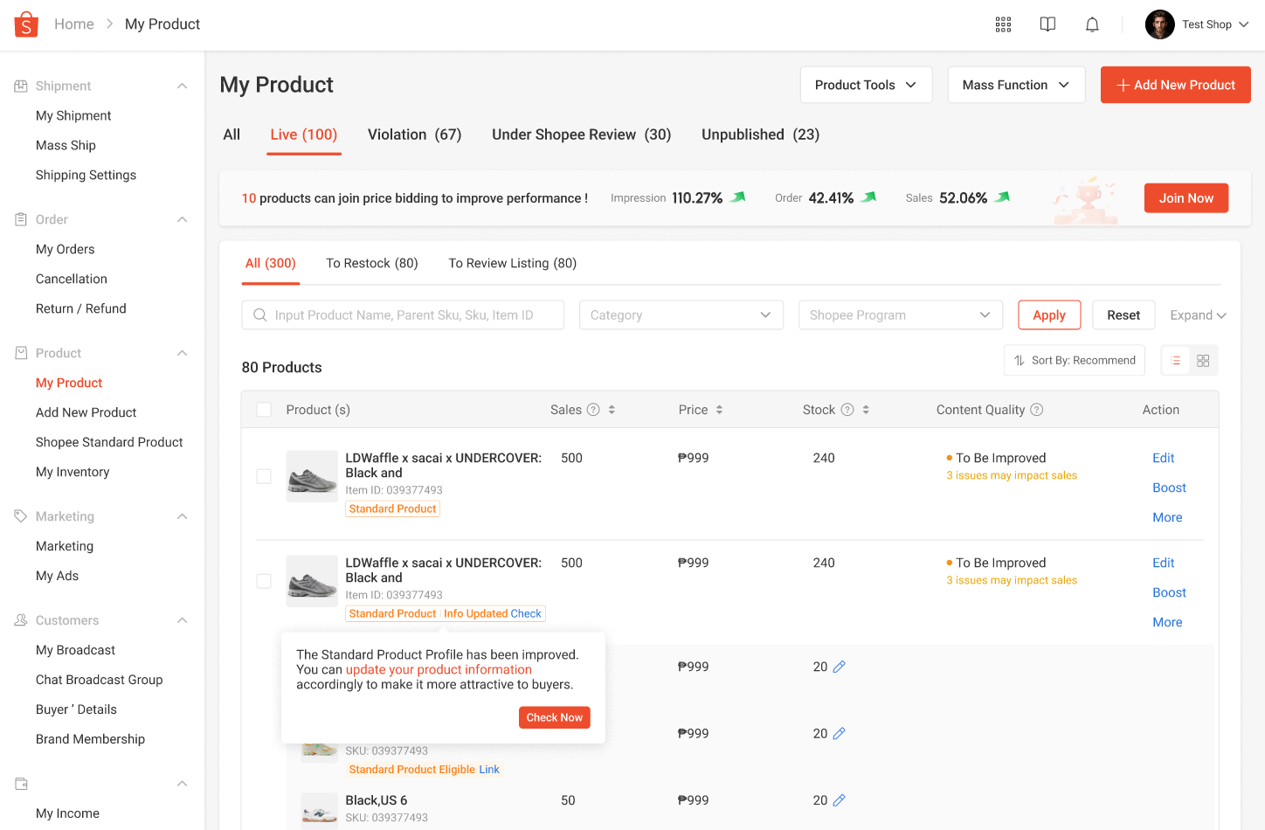
Task: Click the search magnifier icon
Action: (x=259, y=315)
